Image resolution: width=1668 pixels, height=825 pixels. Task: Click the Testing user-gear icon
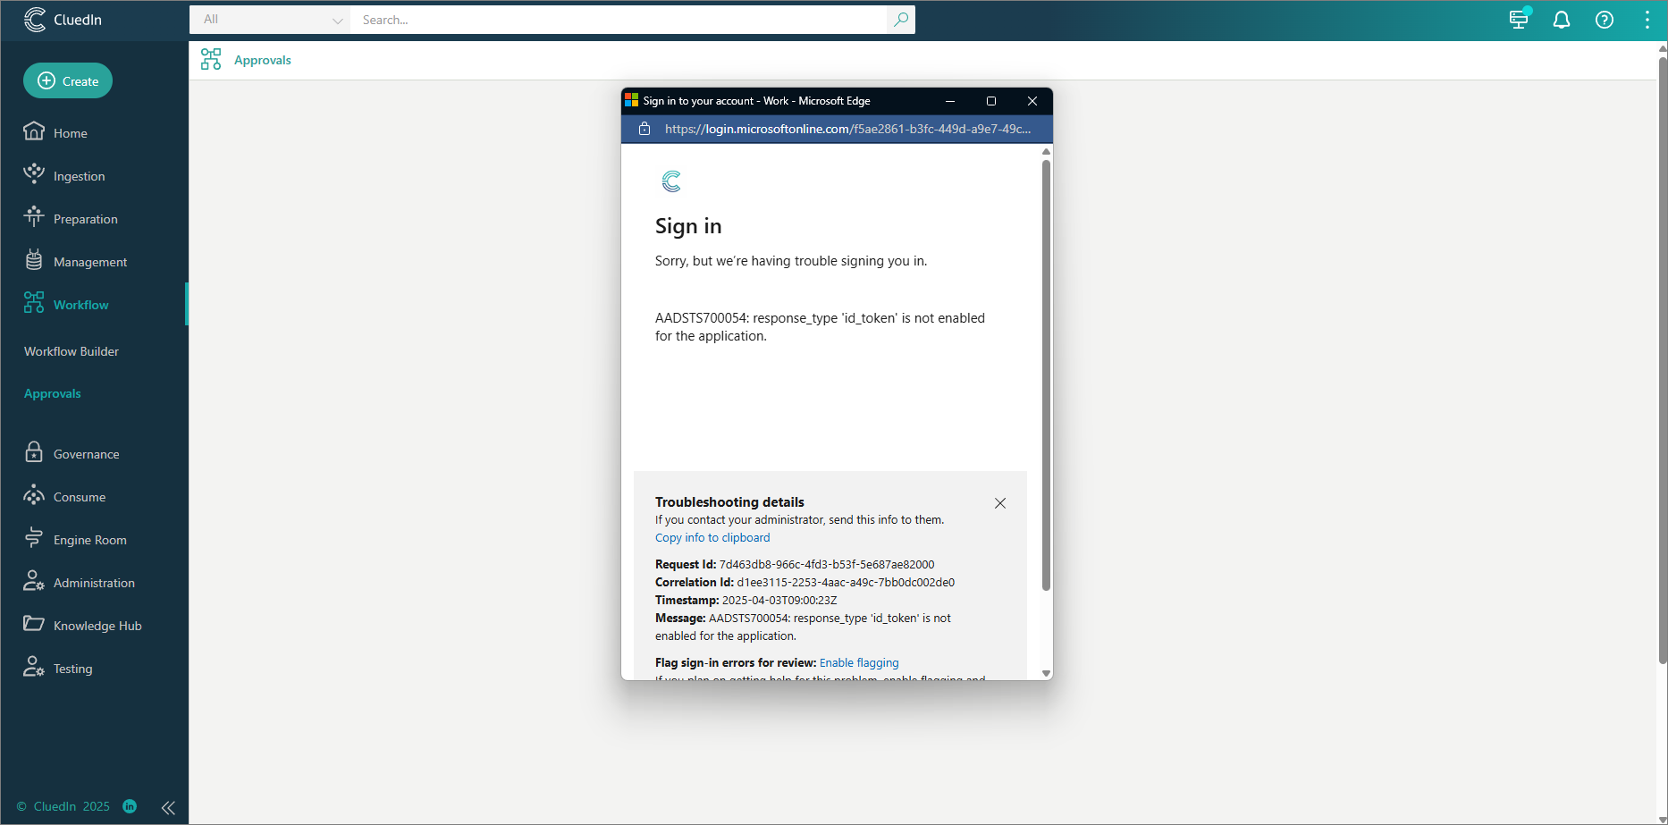(34, 667)
